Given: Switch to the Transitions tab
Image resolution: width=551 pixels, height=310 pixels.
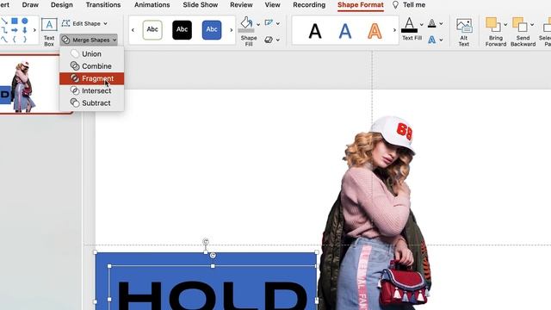Looking at the screenshot, I should coord(103,5).
